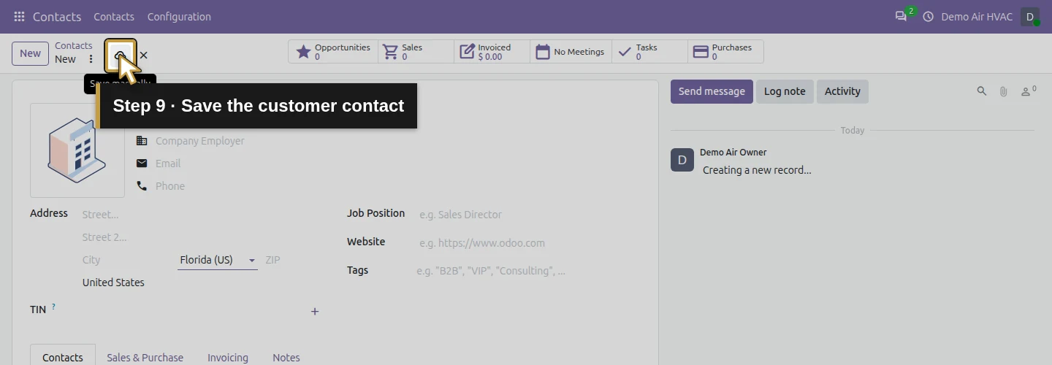This screenshot has width=1052, height=365.
Task: Click the TIN help question mark
Action: pyautogui.click(x=53, y=307)
